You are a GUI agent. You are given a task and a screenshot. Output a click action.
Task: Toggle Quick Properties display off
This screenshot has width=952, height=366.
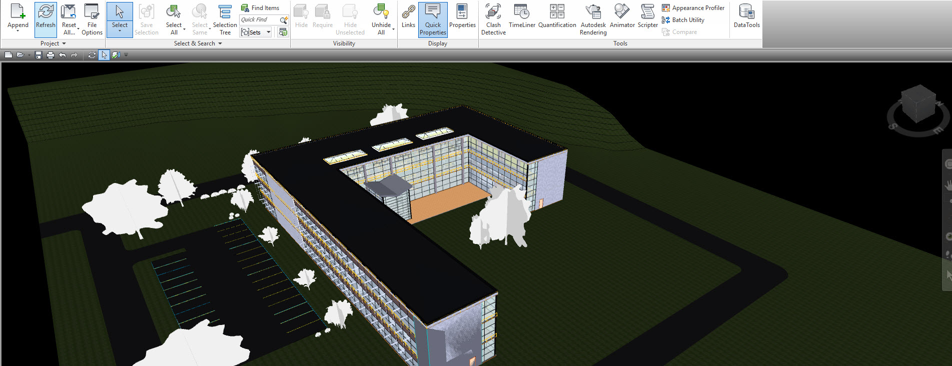click(433, 19)
